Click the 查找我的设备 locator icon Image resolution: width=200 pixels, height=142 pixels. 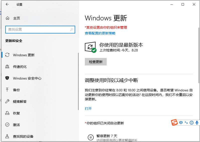[7, 136]
